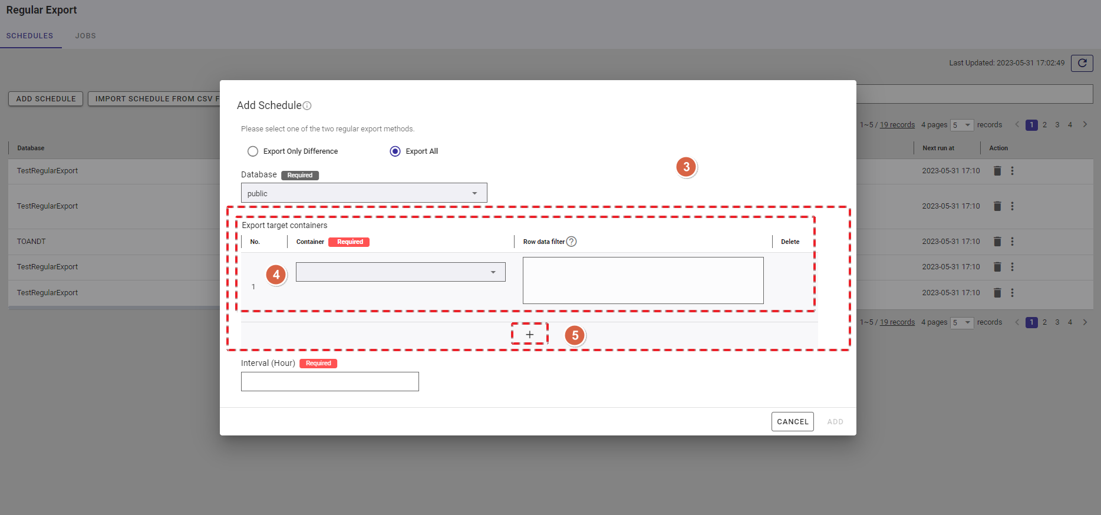This screenshot has height=515, width=1101.
Task: Click the plus icon to add container row
Action: (529, 335)
